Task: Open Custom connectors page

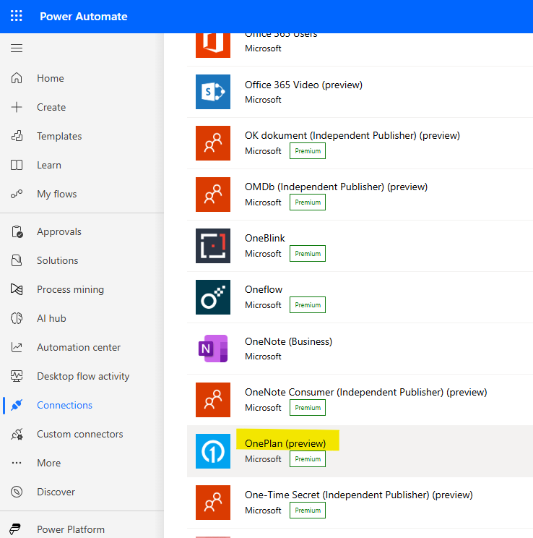Action: point(79,434)
